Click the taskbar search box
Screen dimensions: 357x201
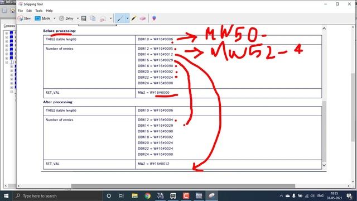pyautogui.click(x=57, y=196)
